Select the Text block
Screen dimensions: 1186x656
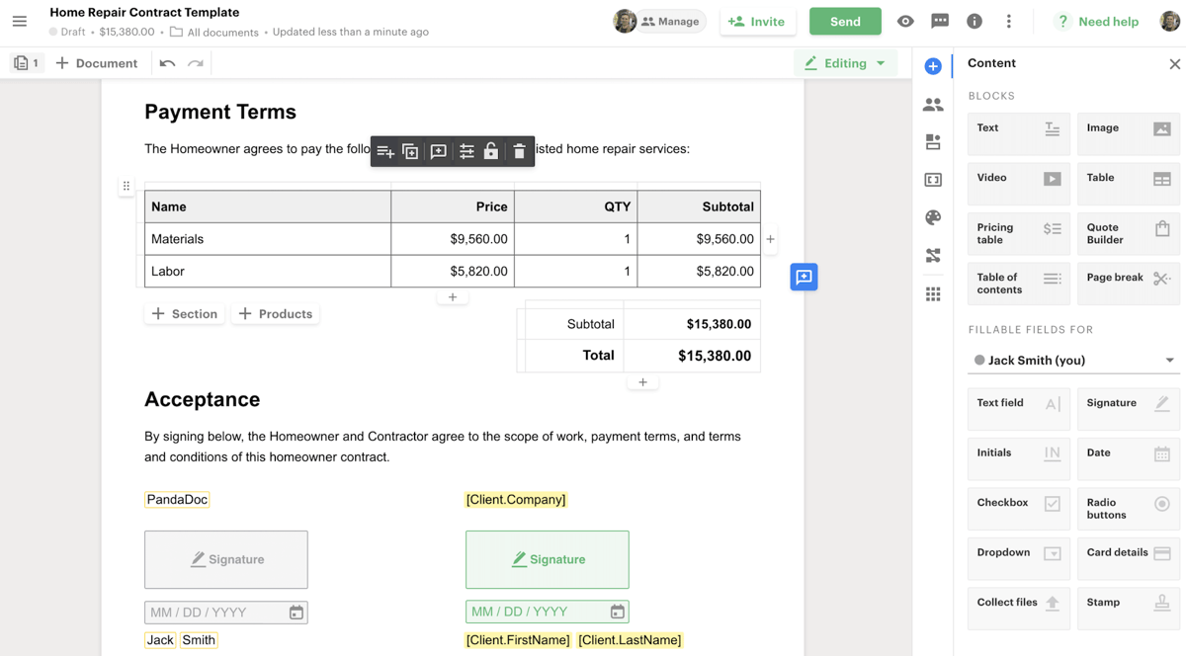tap(1018, 134)
